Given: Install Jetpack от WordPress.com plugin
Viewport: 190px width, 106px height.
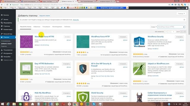Looking at the screenshot, I should pos(179,64).
